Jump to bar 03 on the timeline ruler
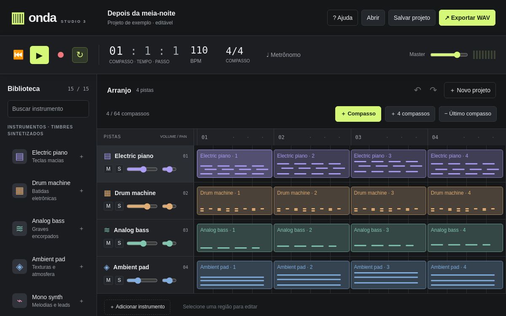The height and width of the screenshot is (316, 506). point(389,137)
